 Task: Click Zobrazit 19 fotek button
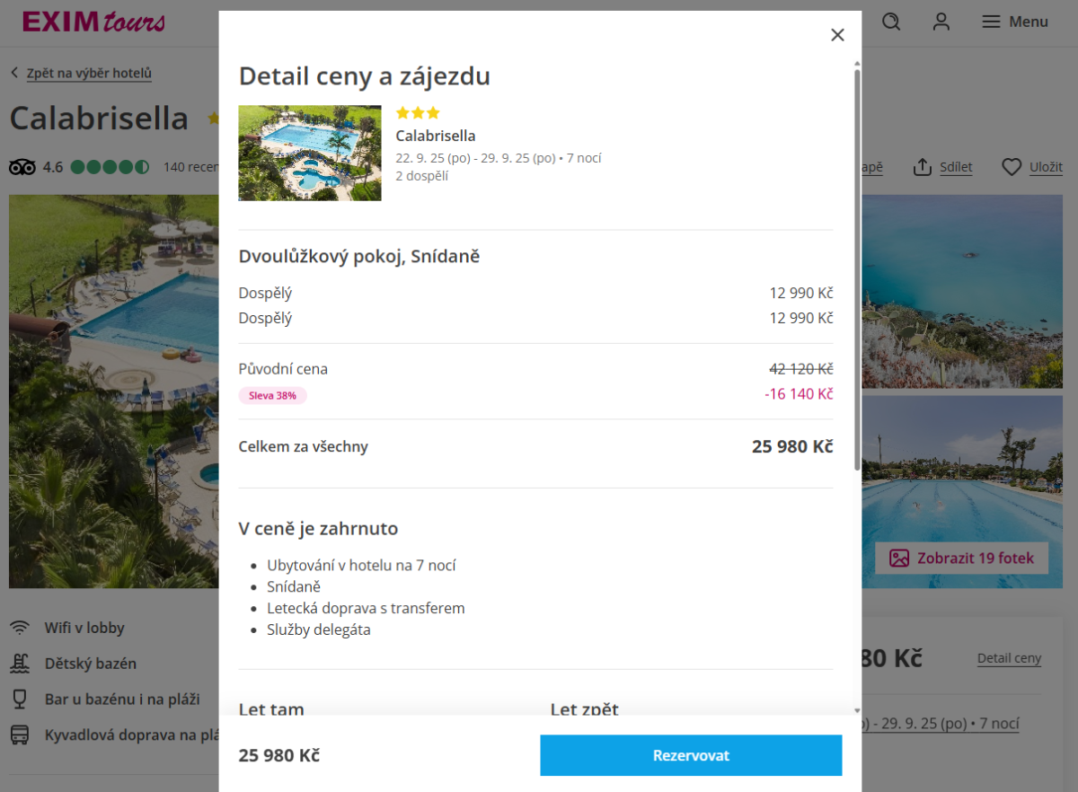point(961,558)
